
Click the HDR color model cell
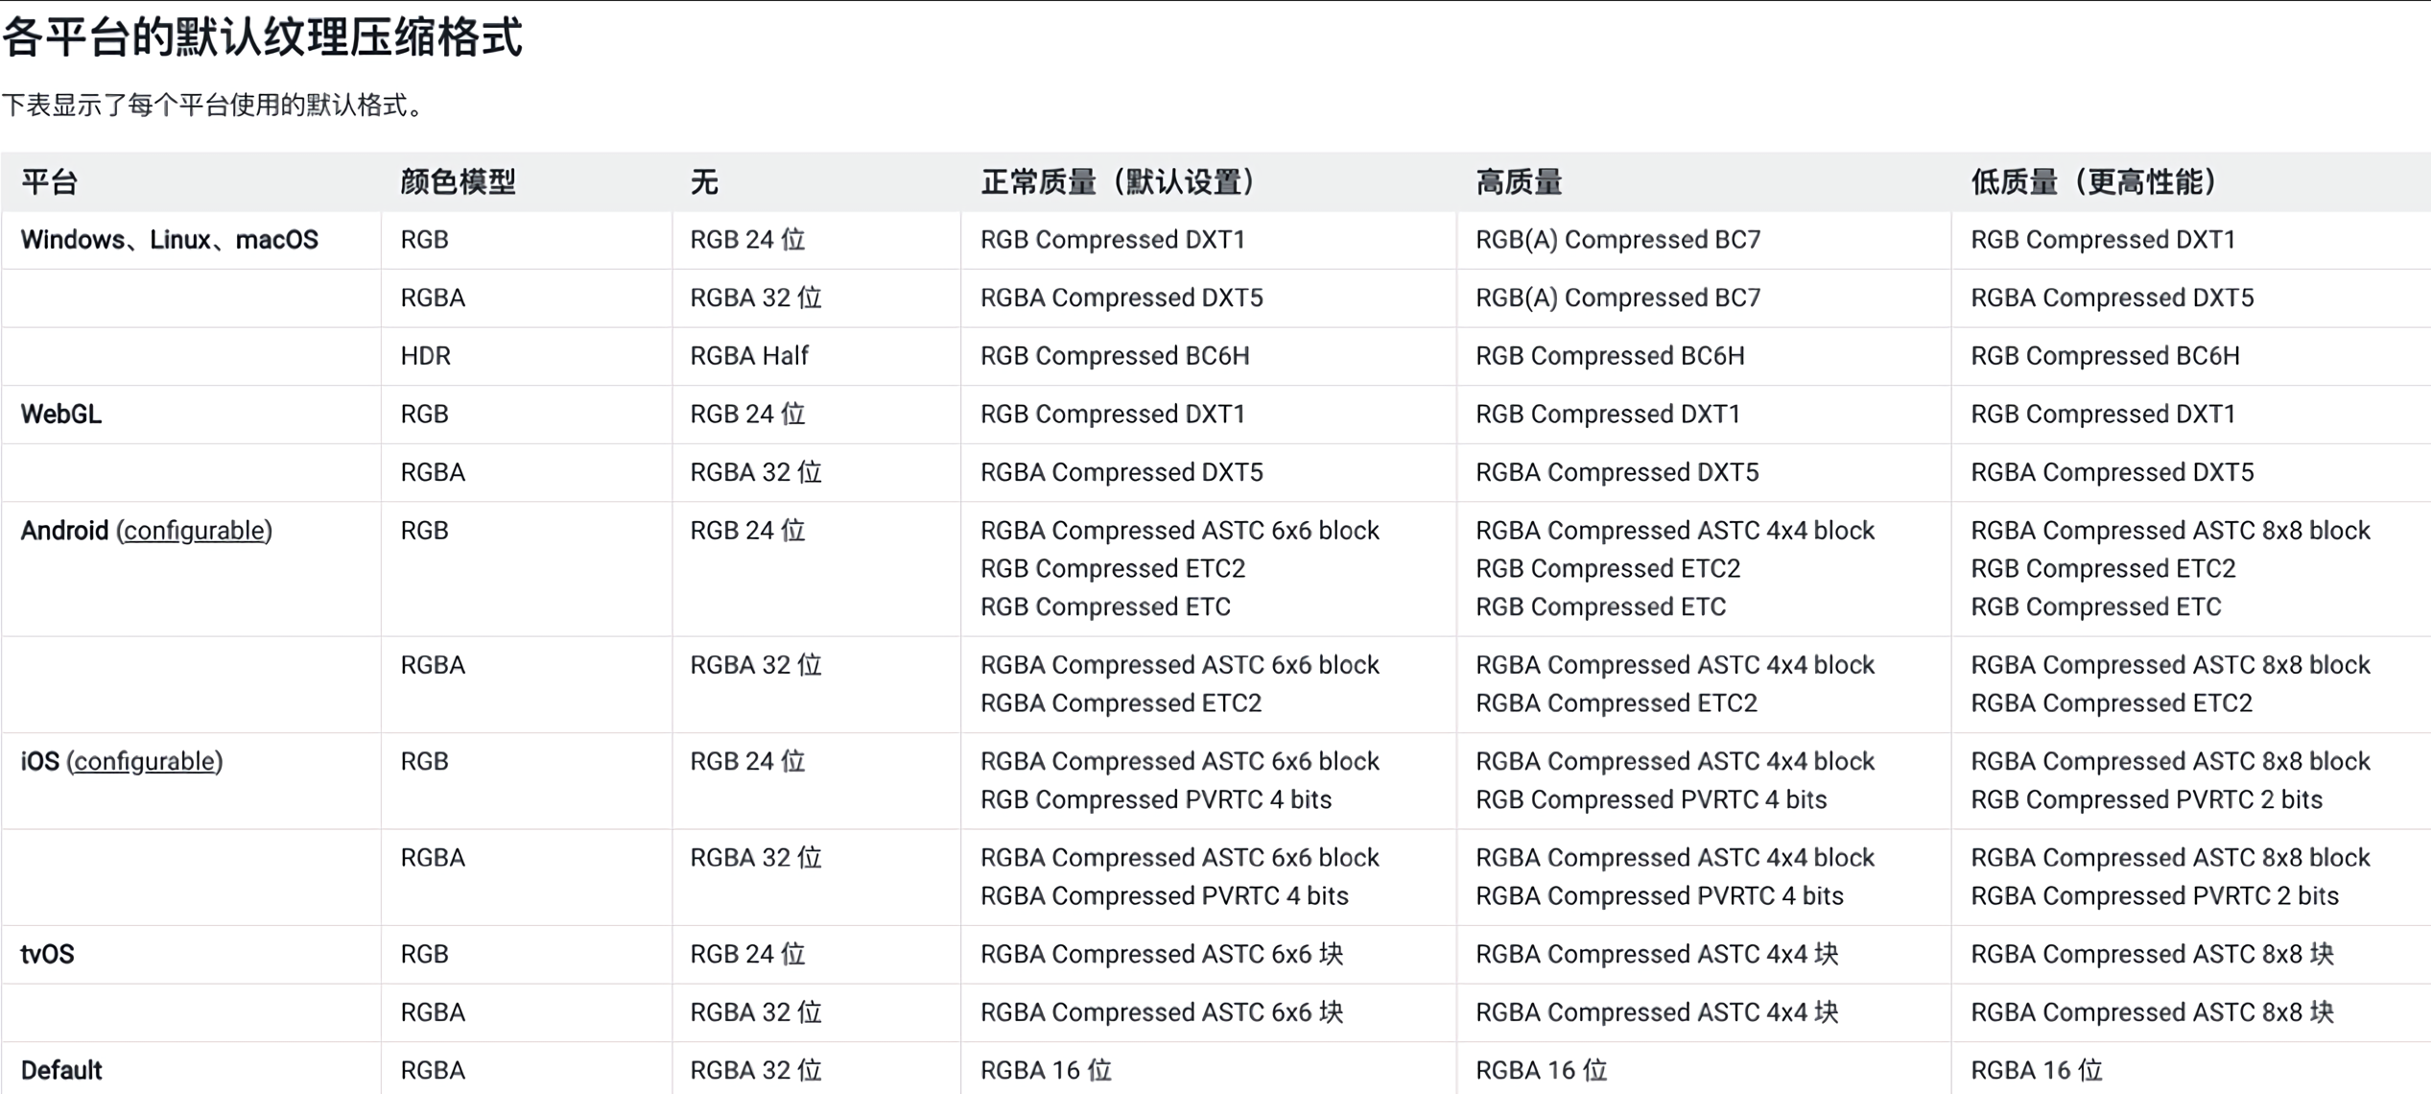pos(425,356)
